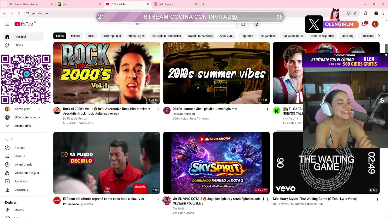388x218 pixels.
Task: Select the Videojuegos filter chip
Action: point(136,36)
